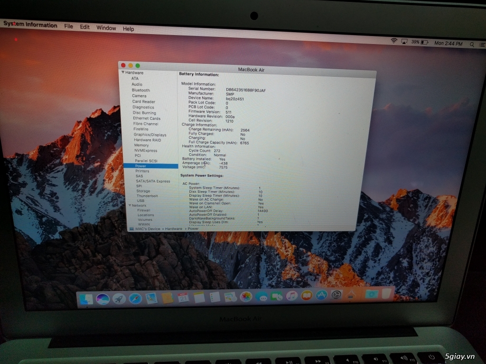Select NVMExpress in sidebar
The height and width of the screenshot is (364, 486).
[x=146, y=150]
